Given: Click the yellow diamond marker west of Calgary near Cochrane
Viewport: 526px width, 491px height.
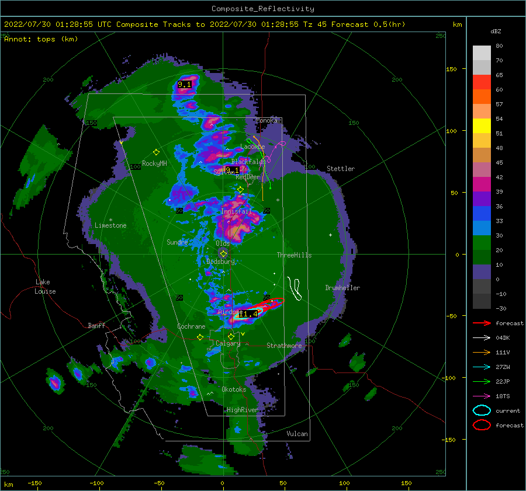Looking at the screenshot, I should (200, 337).
